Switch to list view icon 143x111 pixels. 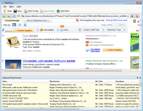point(14,25)
